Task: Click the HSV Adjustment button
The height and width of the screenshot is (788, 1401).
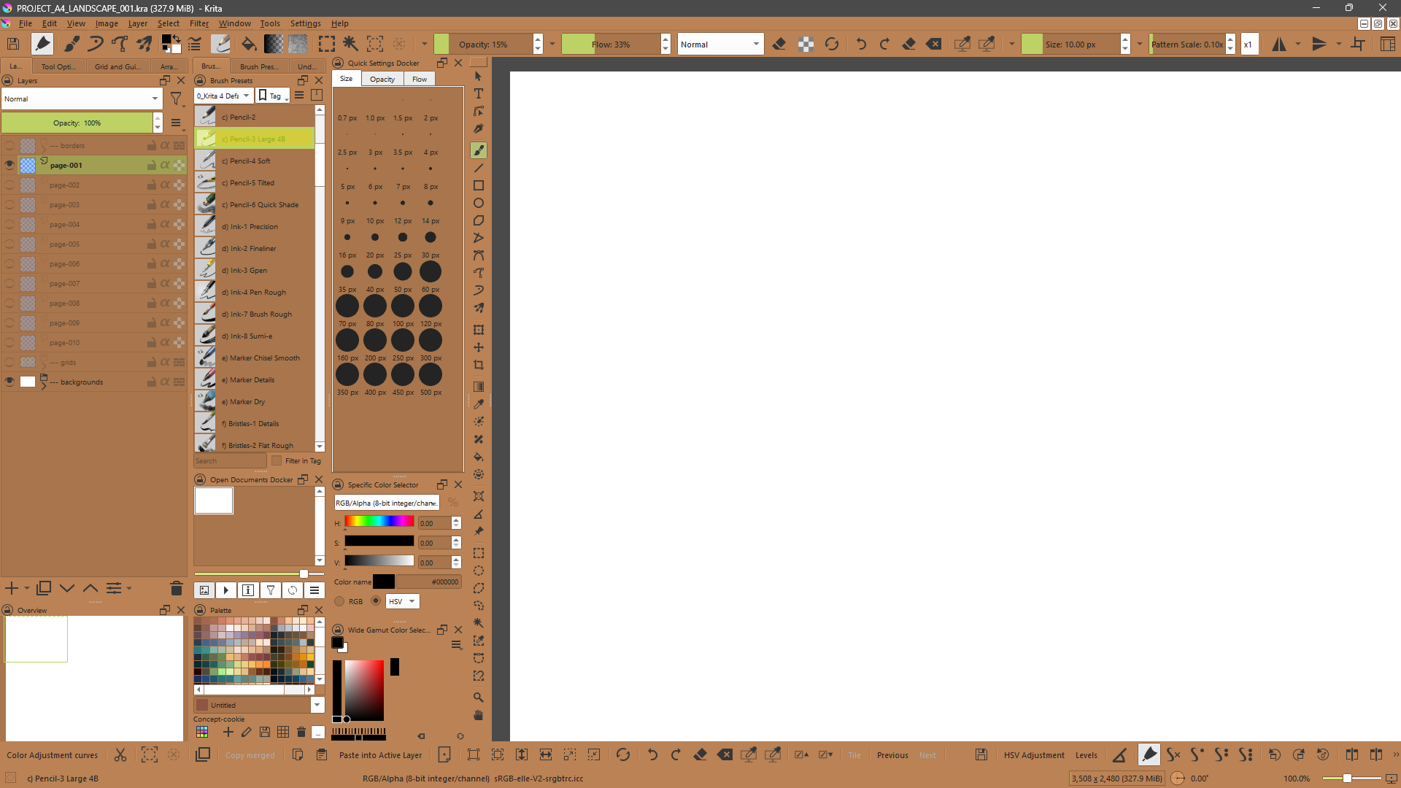Action: (x=1033, y=755)
